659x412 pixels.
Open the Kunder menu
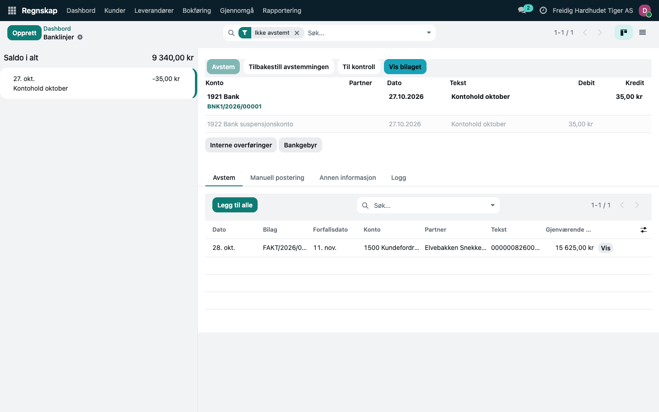115,11
